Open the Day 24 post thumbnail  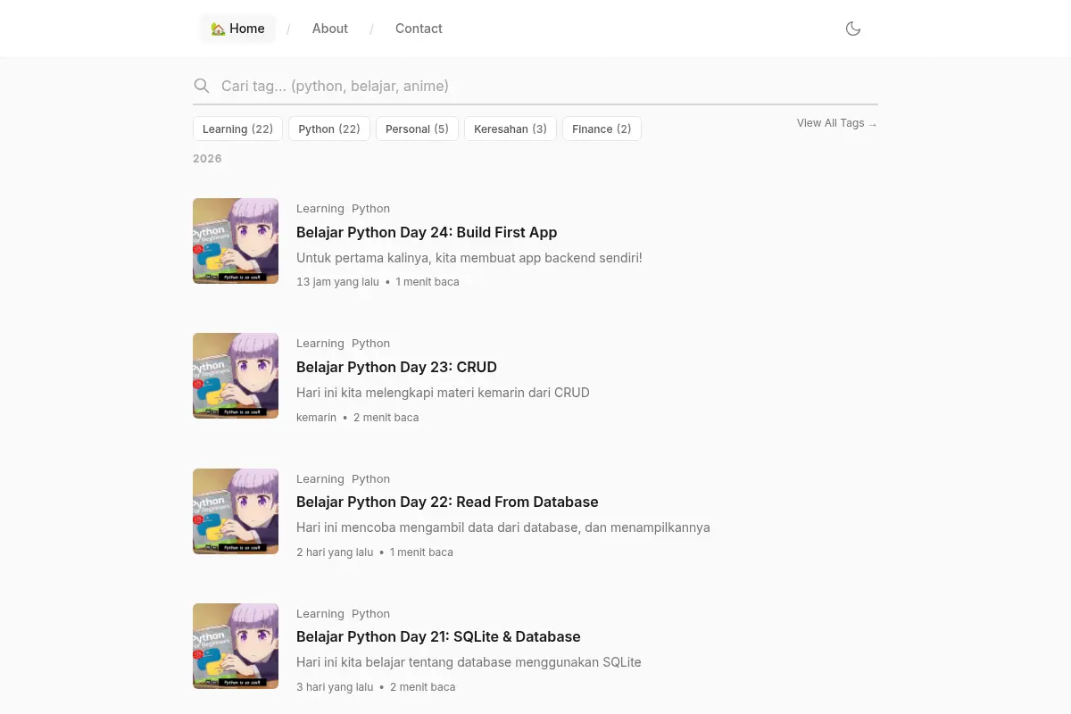(x=236, y=241)
